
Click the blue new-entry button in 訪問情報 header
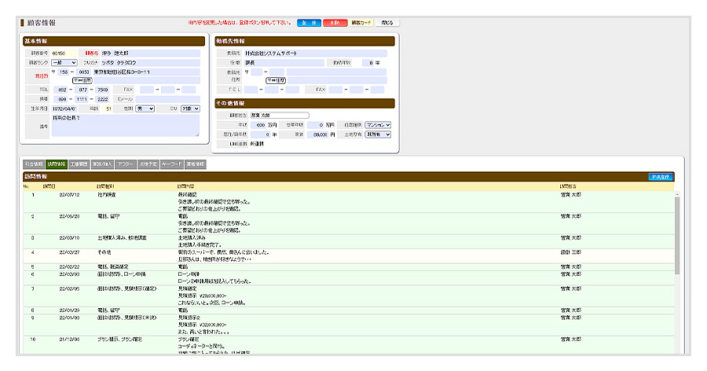click(661, 177)
